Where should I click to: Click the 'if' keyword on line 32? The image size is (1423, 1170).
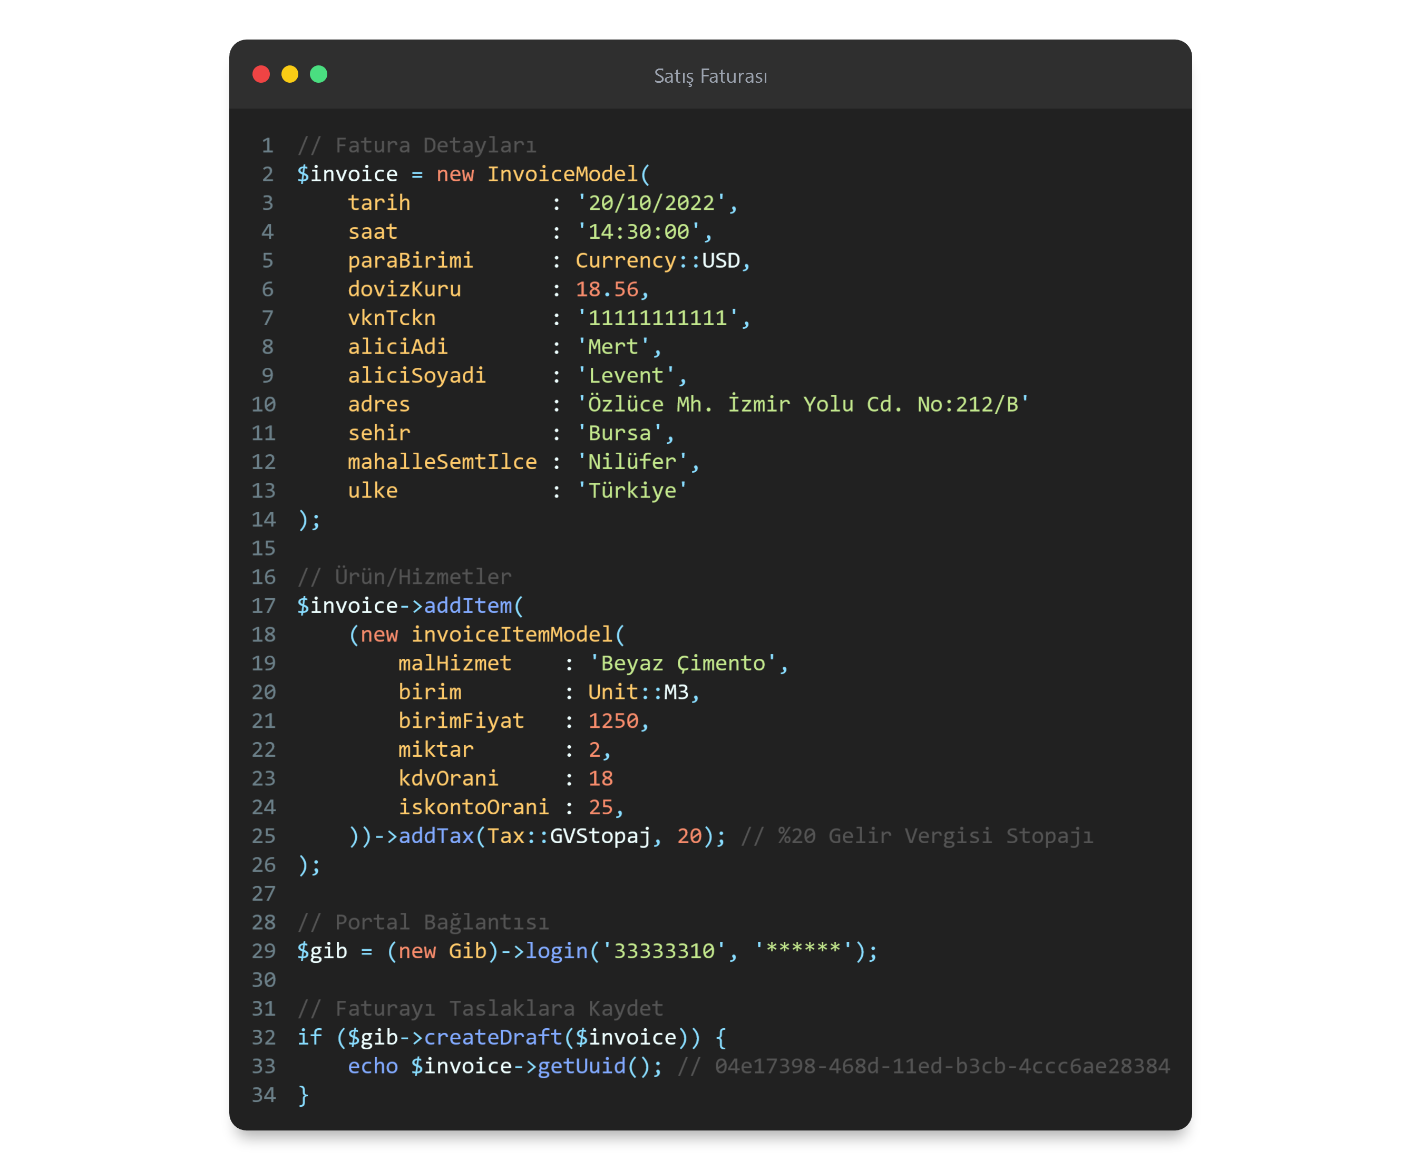tap(310, 1038)
